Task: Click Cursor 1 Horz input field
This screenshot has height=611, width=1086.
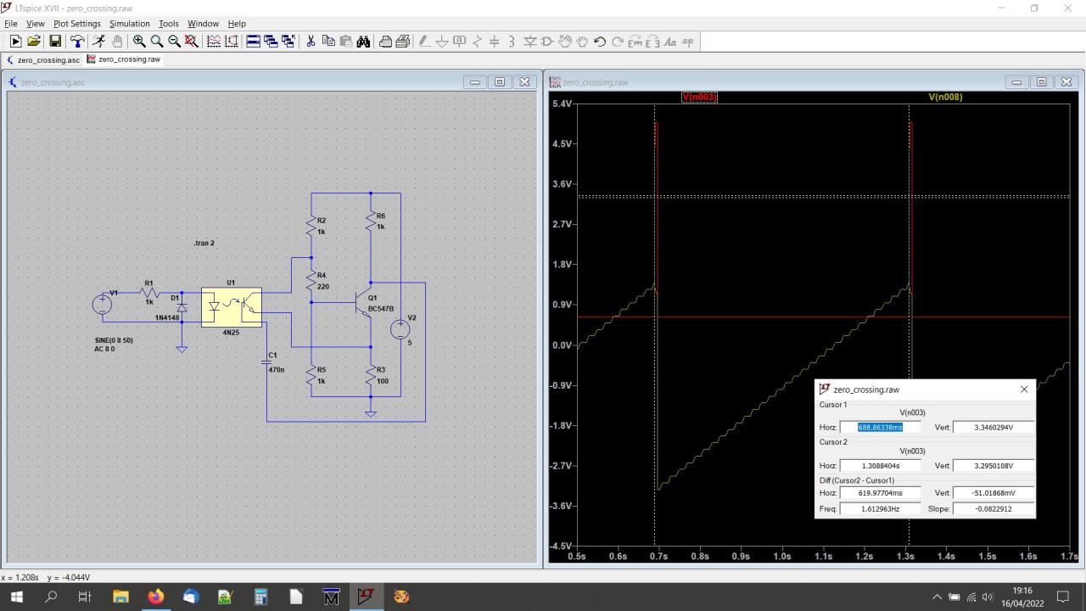Action: click(x=880, y=428)
